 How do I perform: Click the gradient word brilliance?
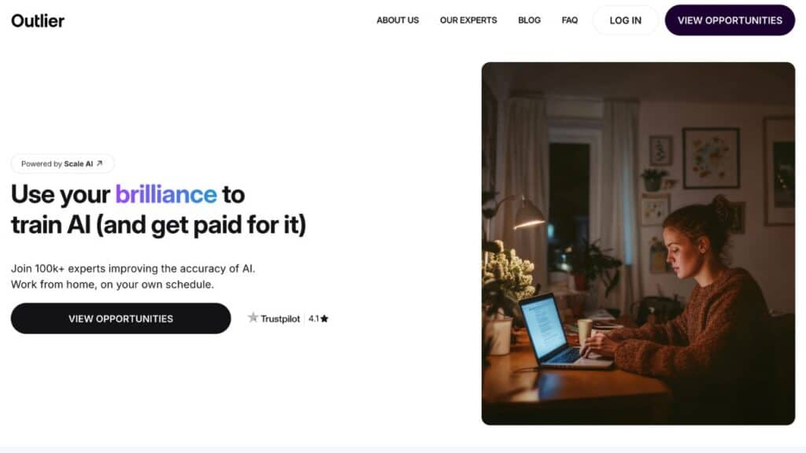point(165,194)
